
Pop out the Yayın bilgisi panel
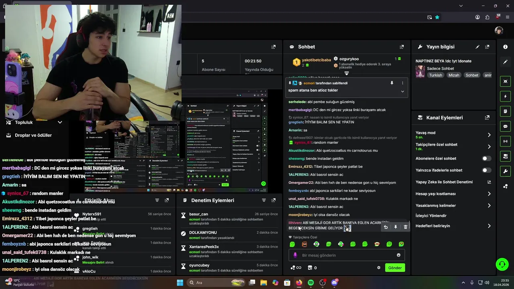(487, 47)
